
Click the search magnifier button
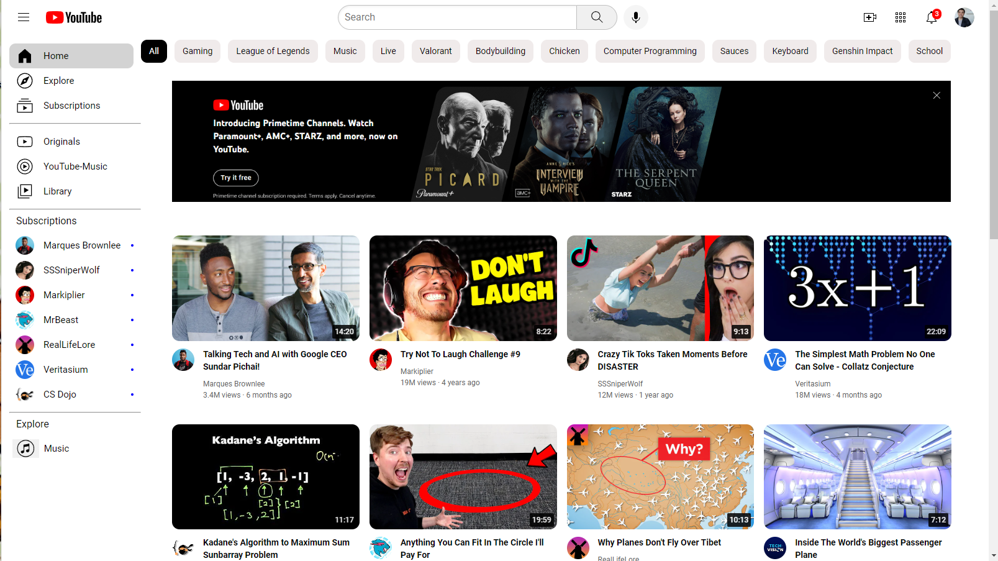[x=596, y=17]
